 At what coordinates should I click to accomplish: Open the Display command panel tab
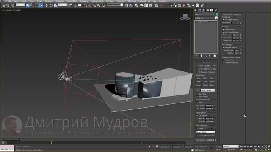coord(212,10)
